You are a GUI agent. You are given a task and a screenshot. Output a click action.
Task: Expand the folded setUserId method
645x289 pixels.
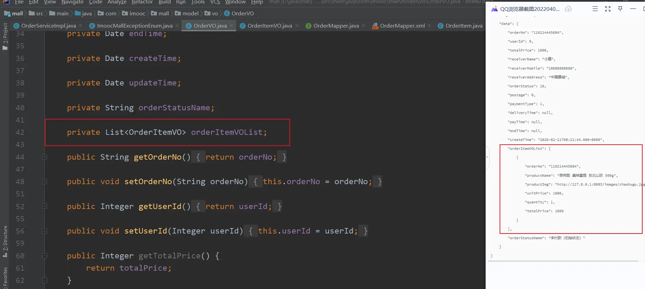(44, 231)
